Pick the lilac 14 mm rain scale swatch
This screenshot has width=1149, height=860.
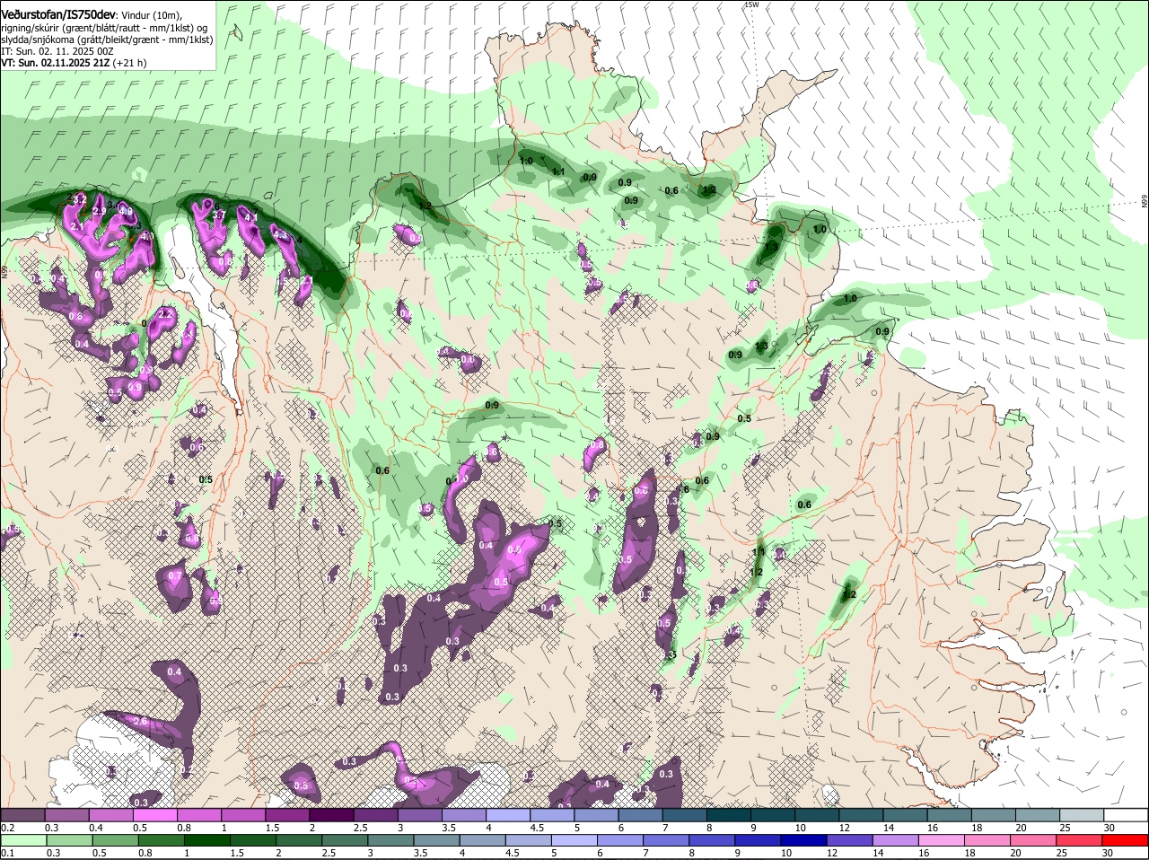(897, 841)
